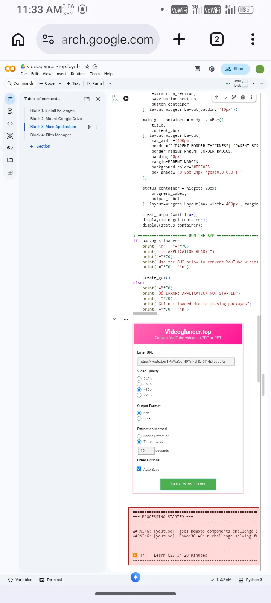Choose pptx output format
This screenshot has width=271, height=603.
tap(139, 418)
